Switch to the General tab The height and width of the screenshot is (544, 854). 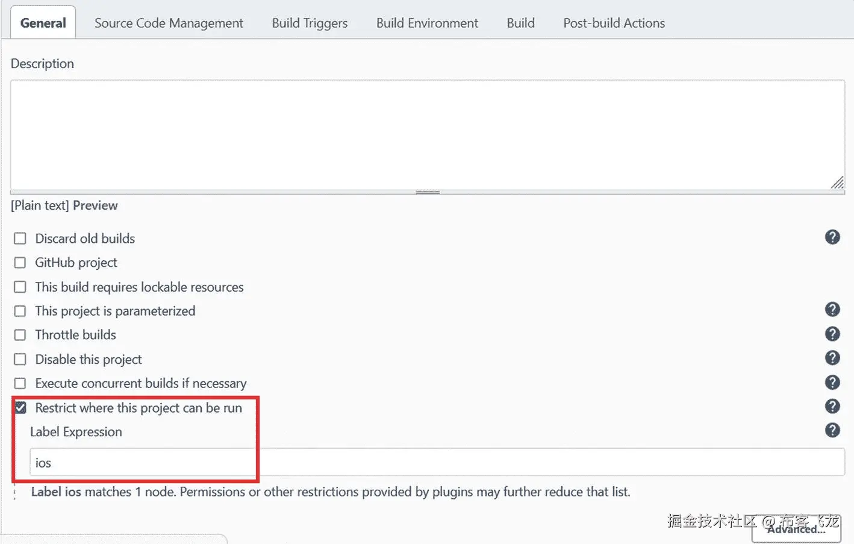tap(43, 23)
